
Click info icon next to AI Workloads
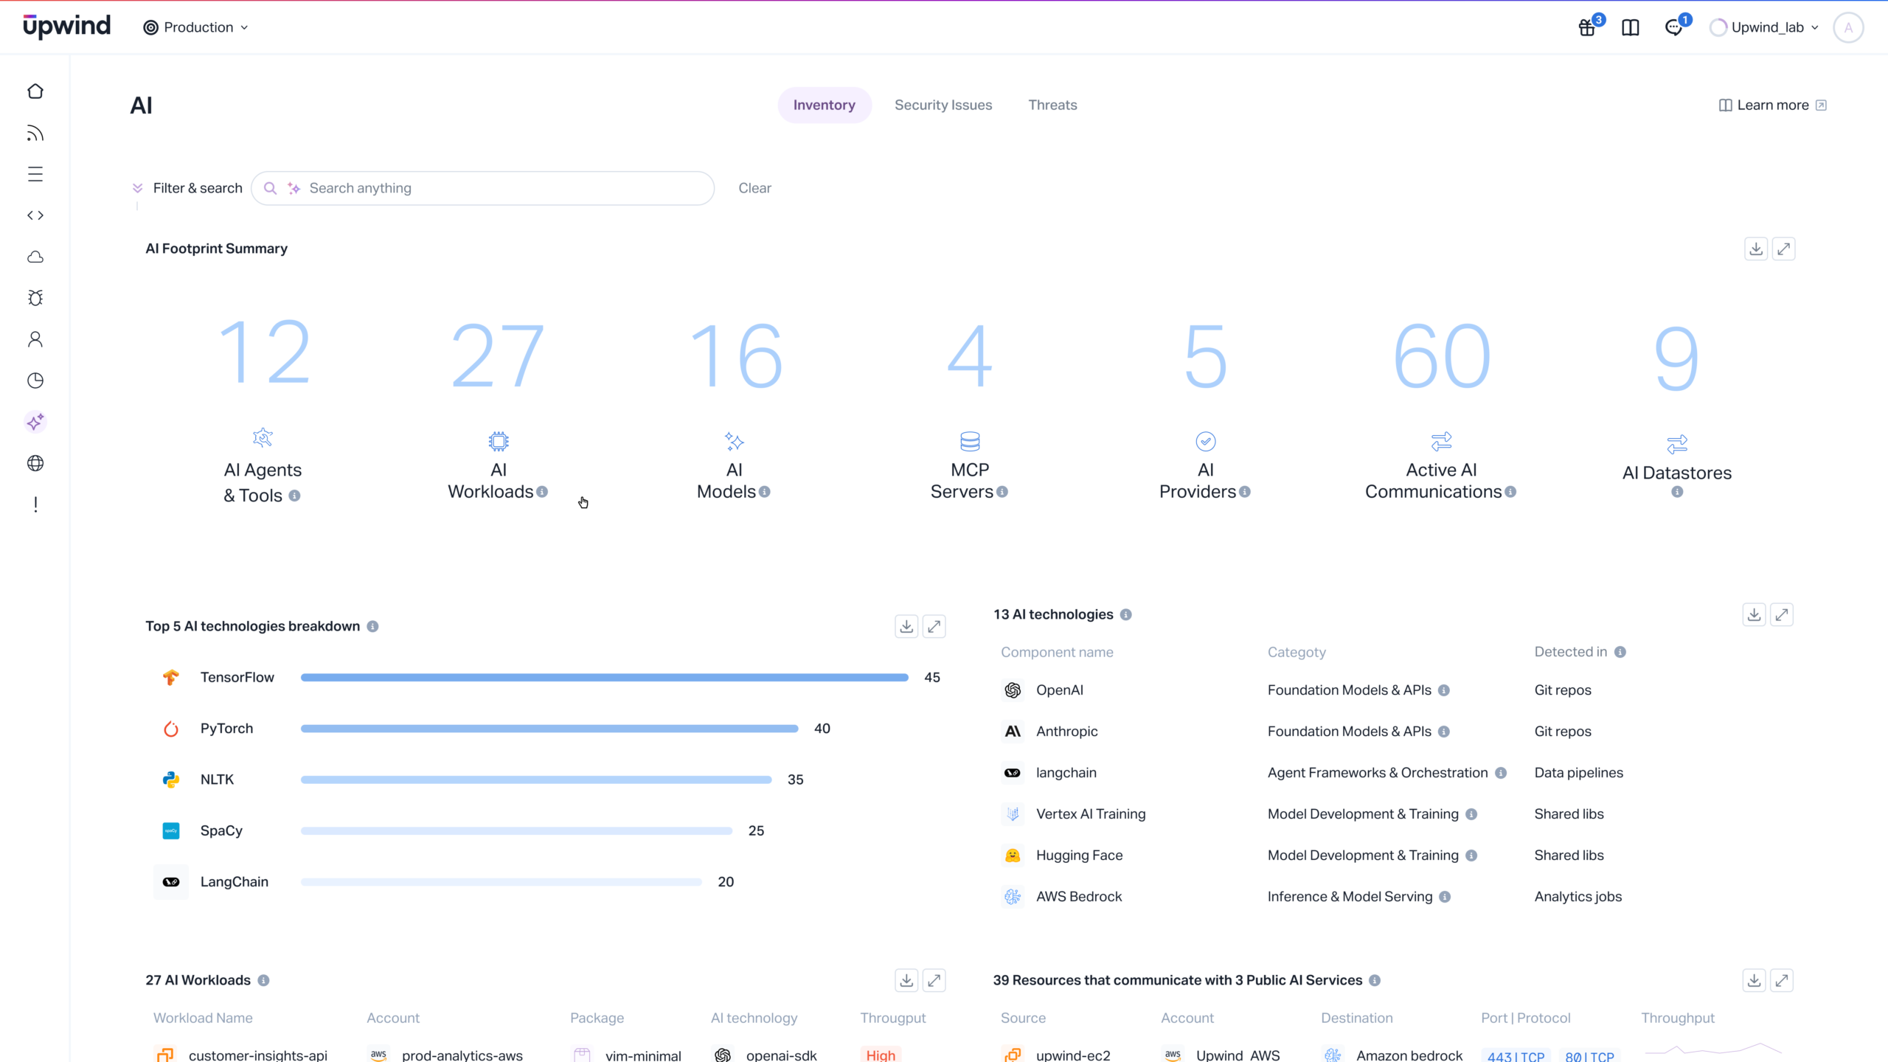(x=542, y=492)
